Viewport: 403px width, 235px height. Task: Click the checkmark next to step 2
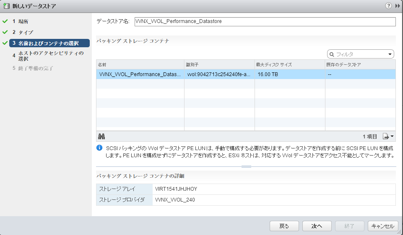(5, 32)
